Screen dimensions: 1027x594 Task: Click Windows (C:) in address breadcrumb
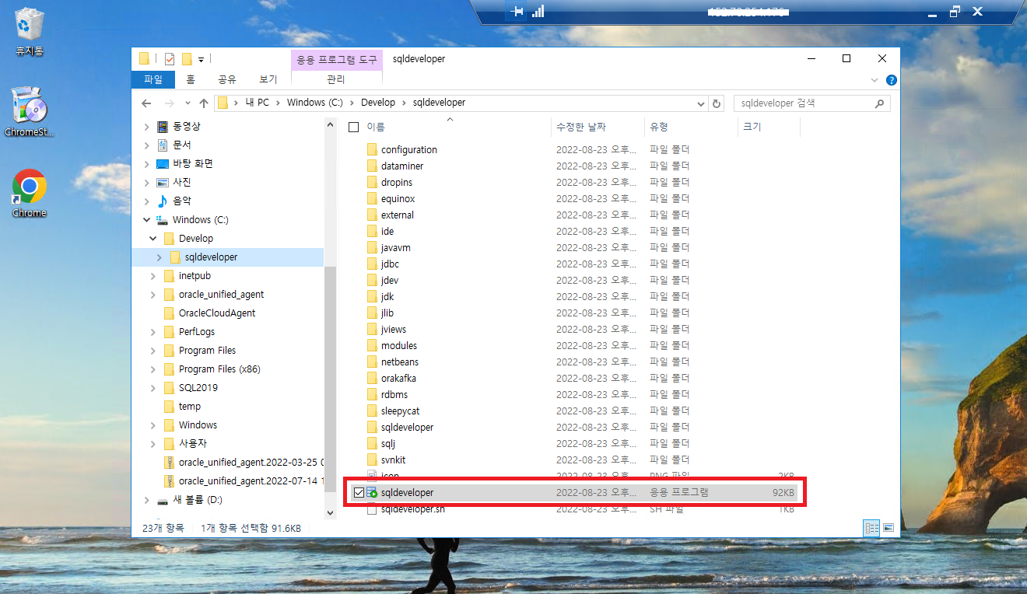[x=316, y=103]
